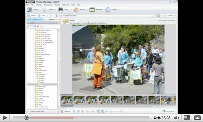This screenshot has height=122, width=203.
Task: Click the video seek bar knob
Action: [x=27, y=118]
